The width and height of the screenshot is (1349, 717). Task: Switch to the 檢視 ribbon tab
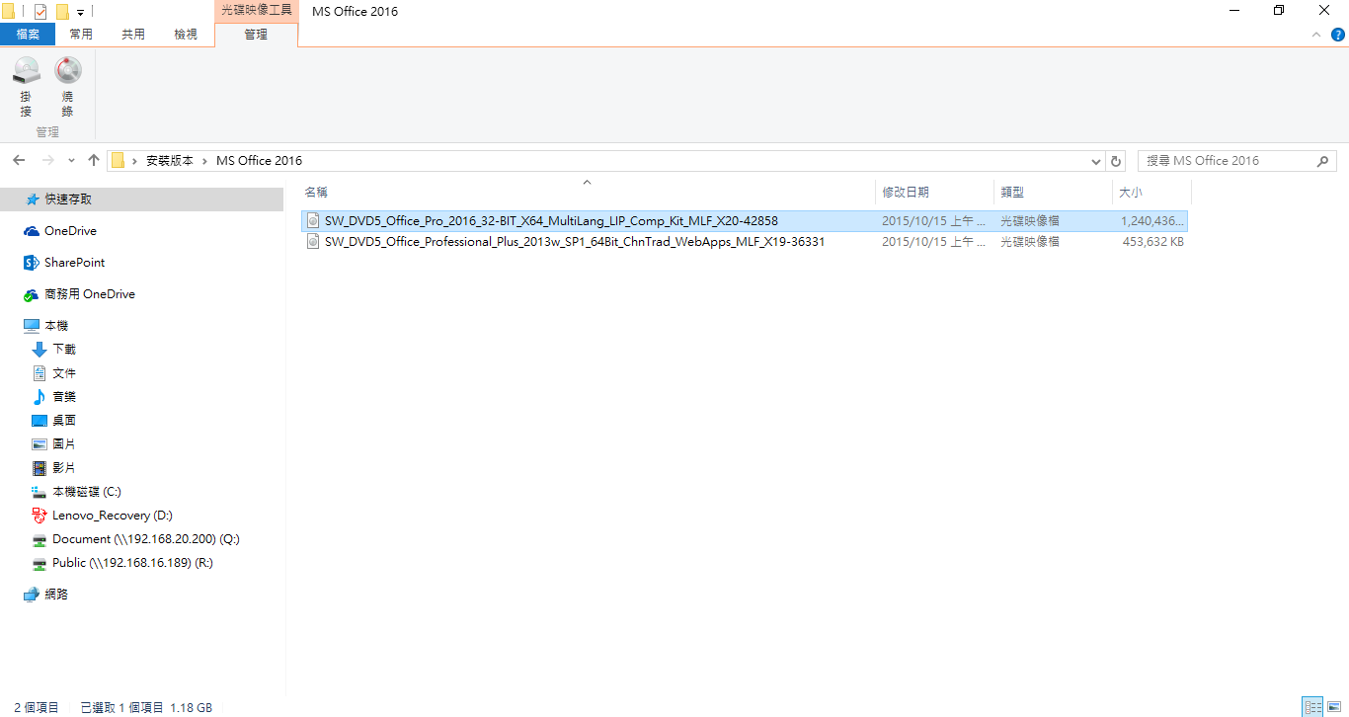pos(186,35)
